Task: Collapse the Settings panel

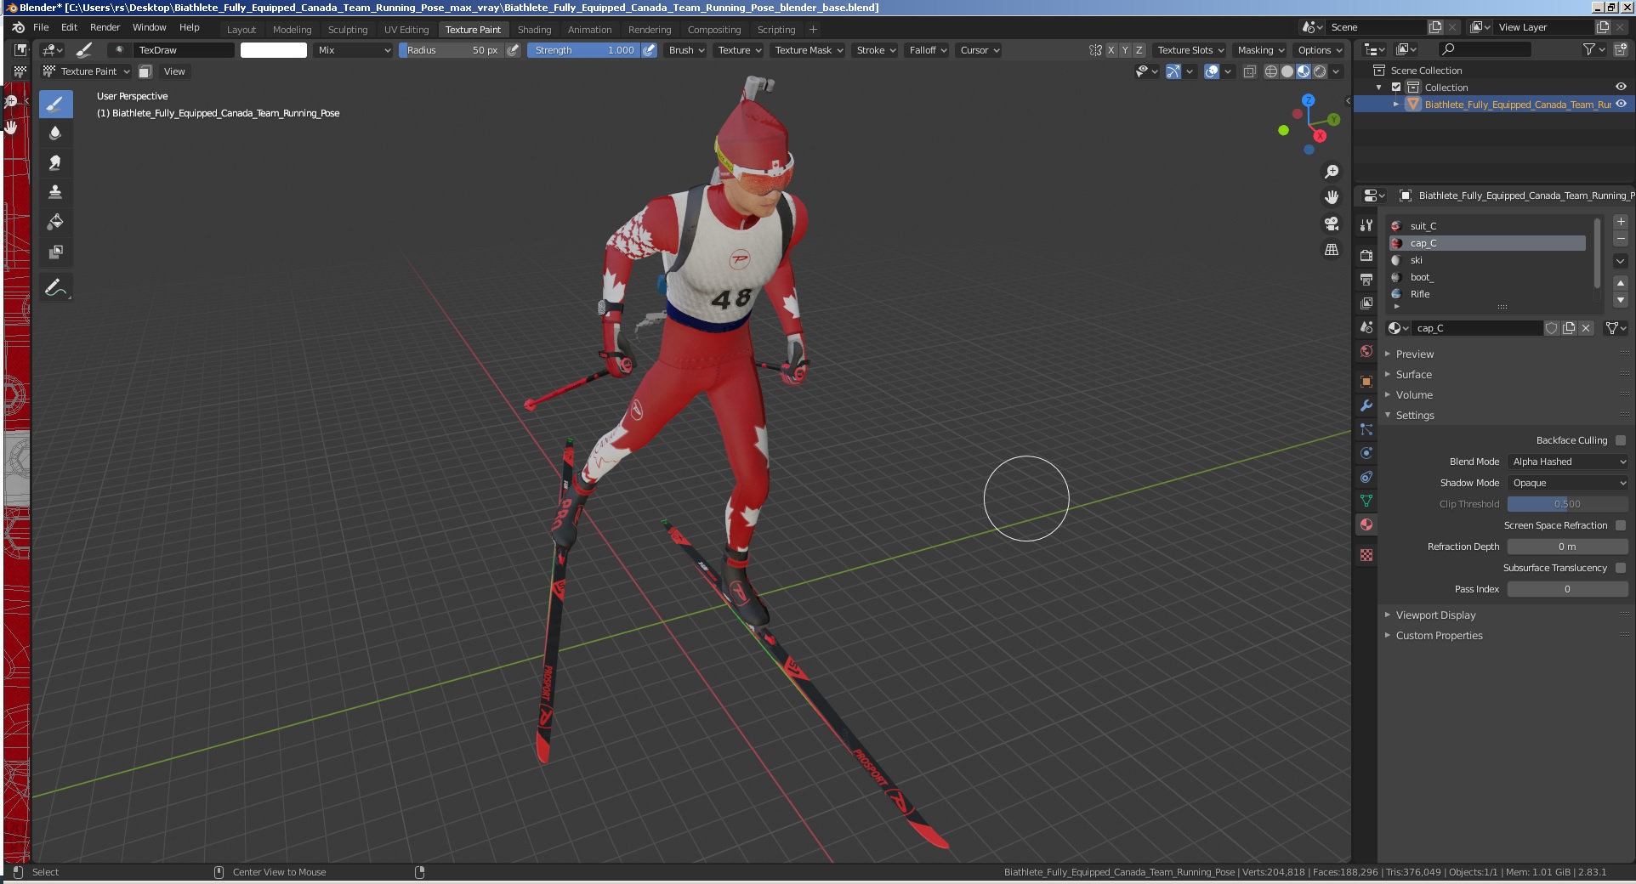Action: point(1415,416)
